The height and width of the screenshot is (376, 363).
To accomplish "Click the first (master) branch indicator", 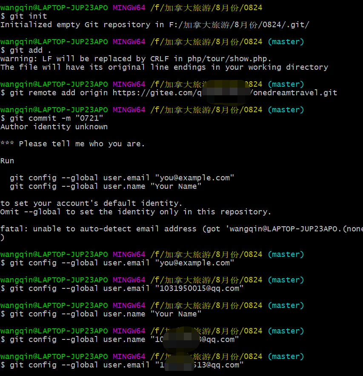I will point(286,42).
